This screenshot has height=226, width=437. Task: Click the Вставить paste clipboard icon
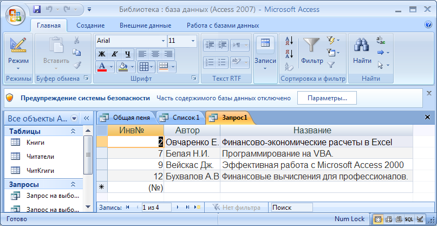[x=56, y=44]
